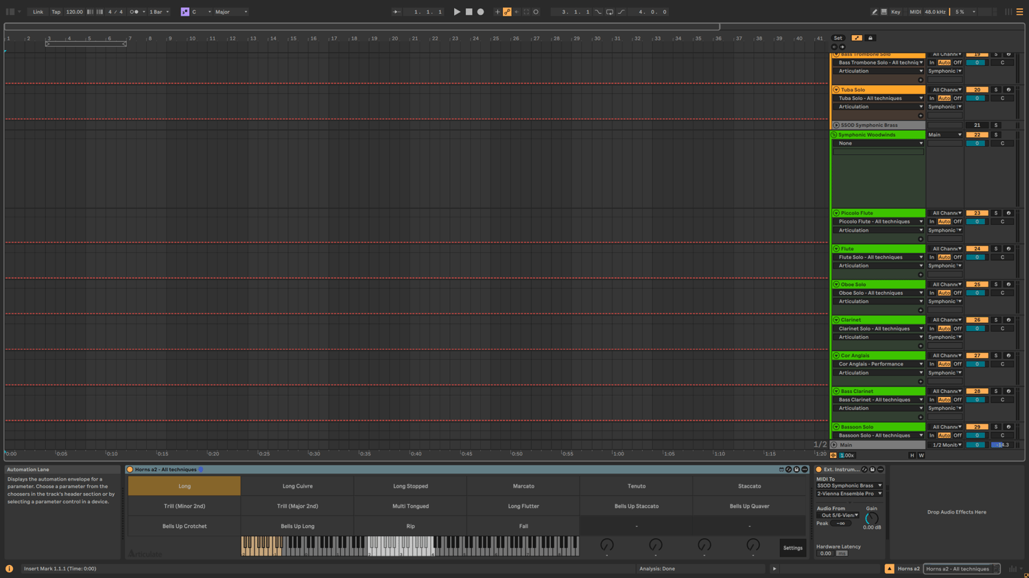Hot-swap the Ext. Instrument device preset
Image resolution: width=1029 pixels, height=578 pixels.
tap(864, 470)
